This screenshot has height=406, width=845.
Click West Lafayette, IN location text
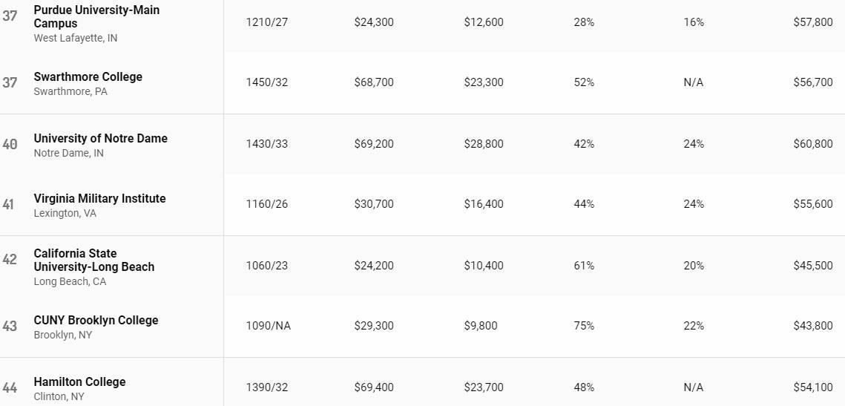point(76,39)
